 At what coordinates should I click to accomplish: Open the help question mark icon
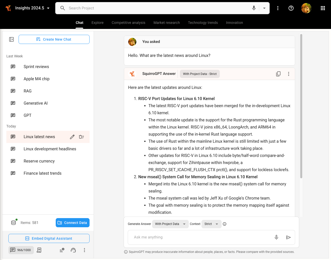click(x=291, y=8)
